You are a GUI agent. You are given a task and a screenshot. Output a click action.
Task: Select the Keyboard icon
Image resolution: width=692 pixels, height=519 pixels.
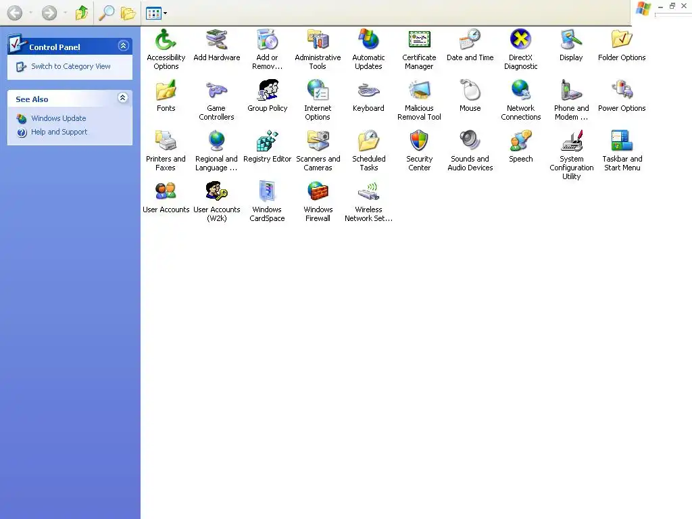pos(368,91)
